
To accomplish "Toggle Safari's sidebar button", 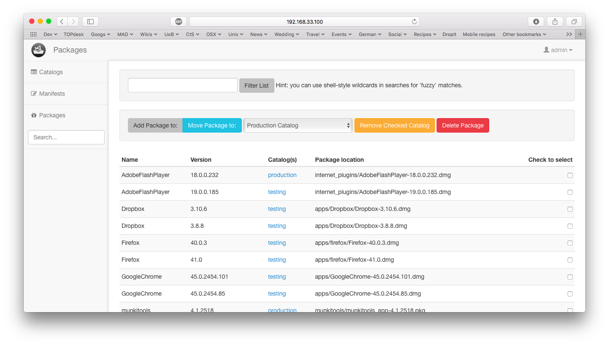I will [90, 22].
